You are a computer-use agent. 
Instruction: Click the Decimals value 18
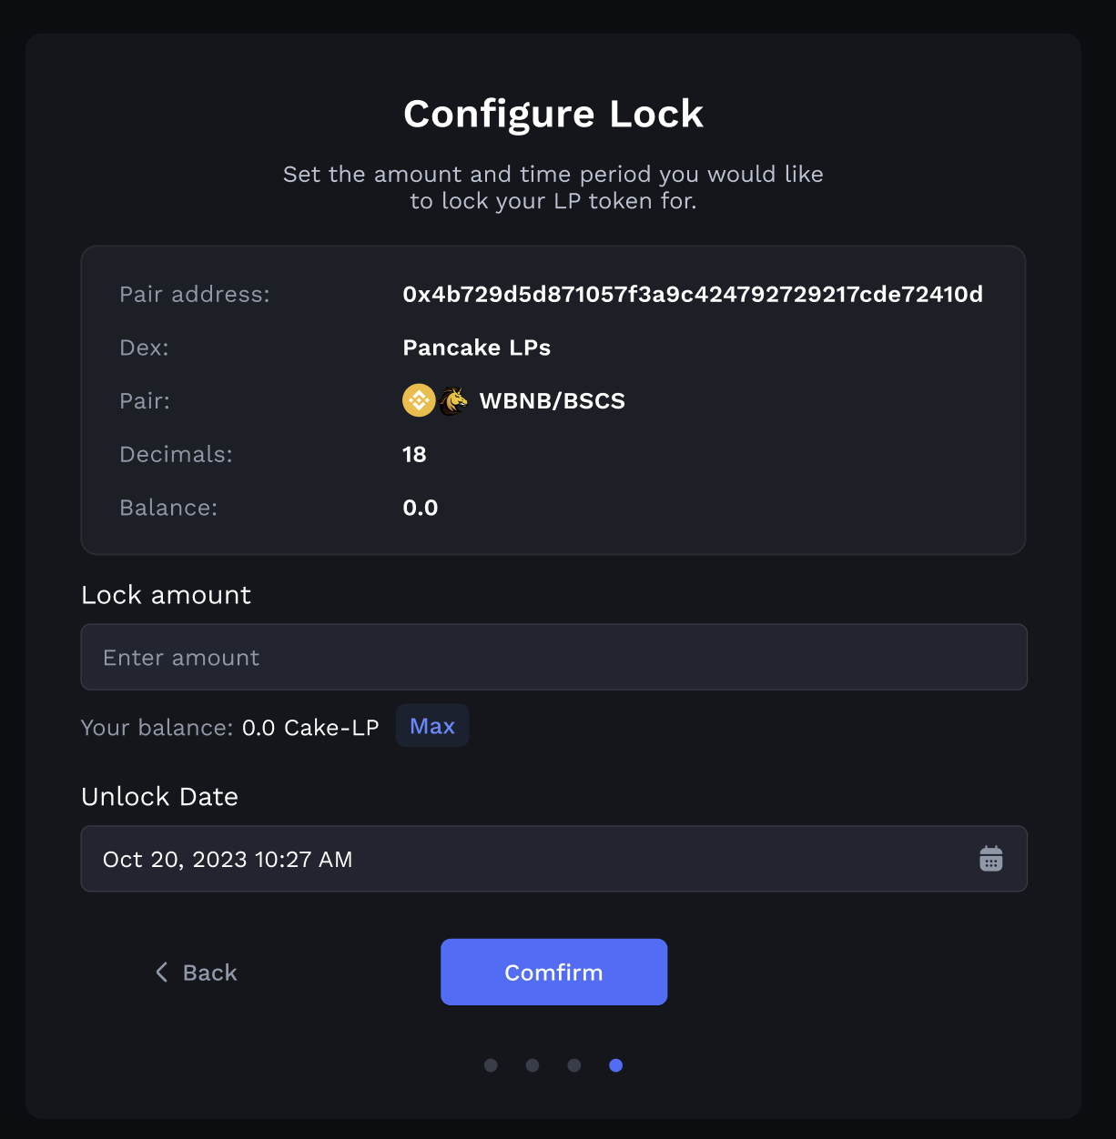point(414,455)
